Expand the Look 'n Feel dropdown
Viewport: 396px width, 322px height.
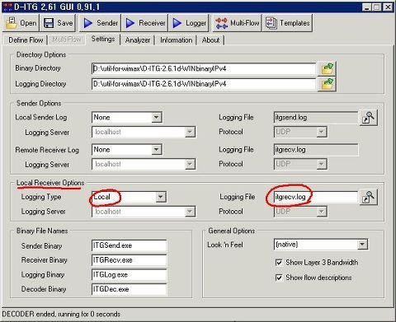pos(362,245)
